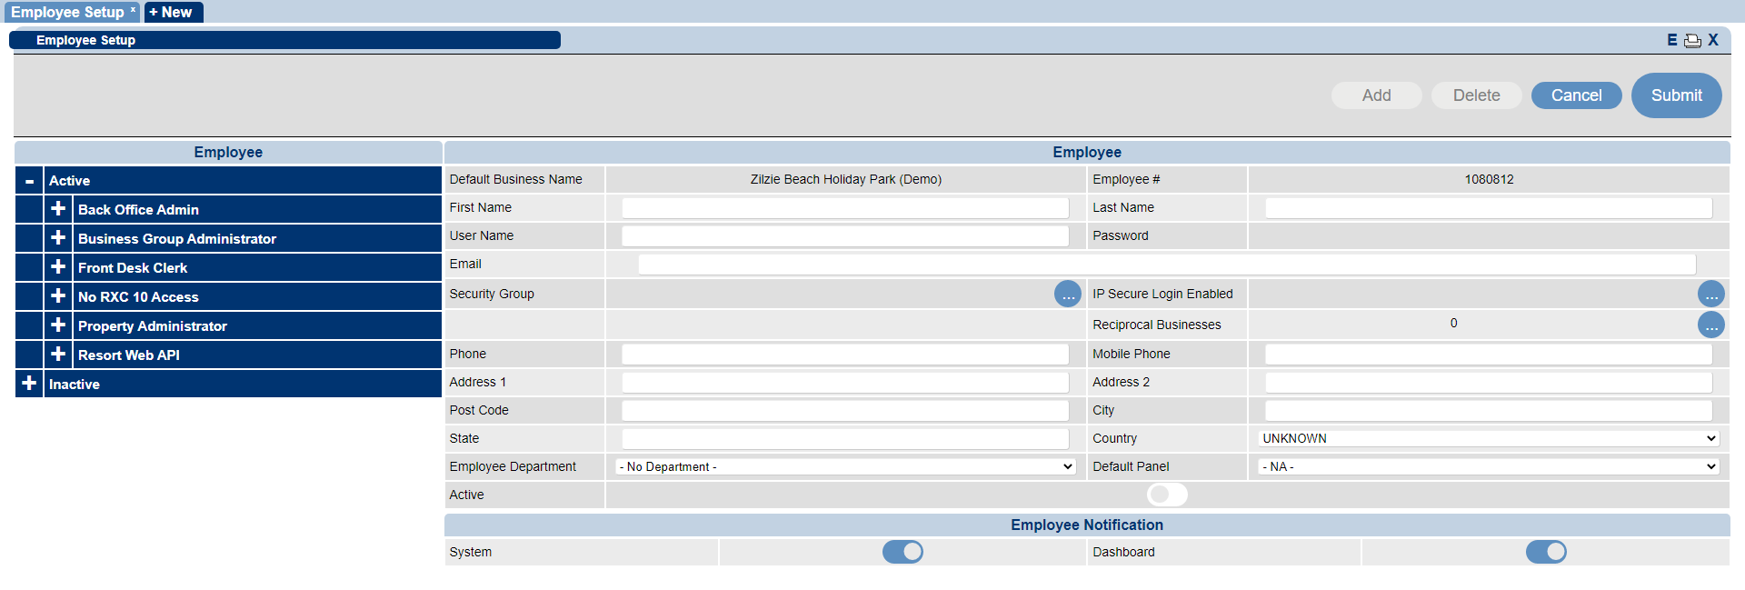Focus the Last Name field
This screenshot has height=590, width=1745.
[x=1488, y=208]
